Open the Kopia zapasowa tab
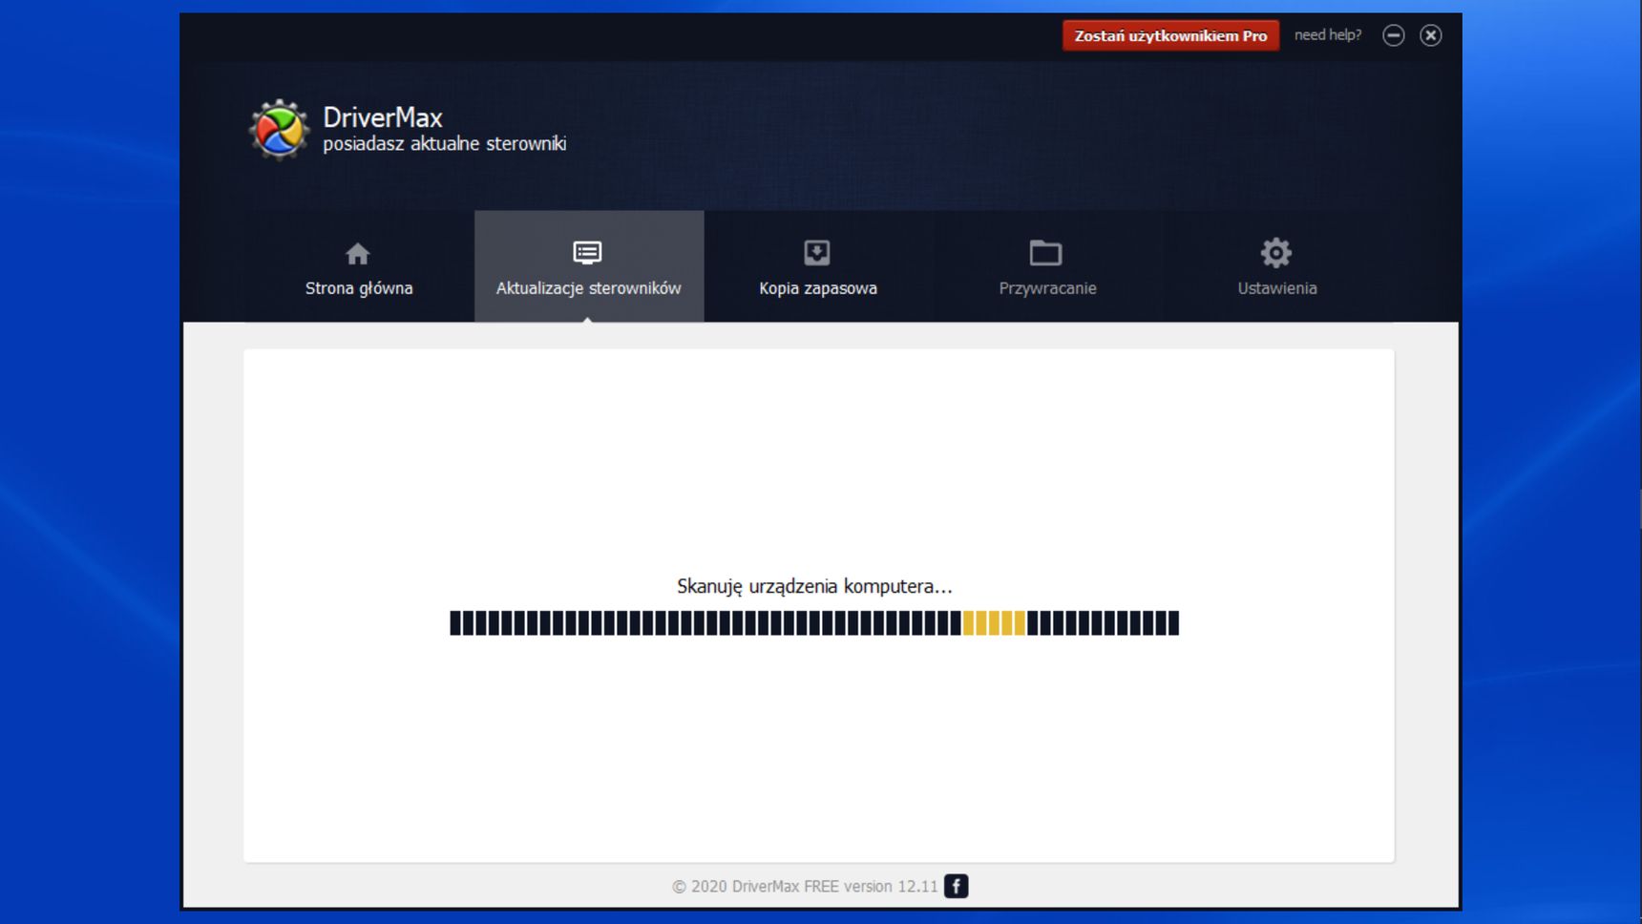Viewport: 1642px width, 924px height. click(818, 266)
